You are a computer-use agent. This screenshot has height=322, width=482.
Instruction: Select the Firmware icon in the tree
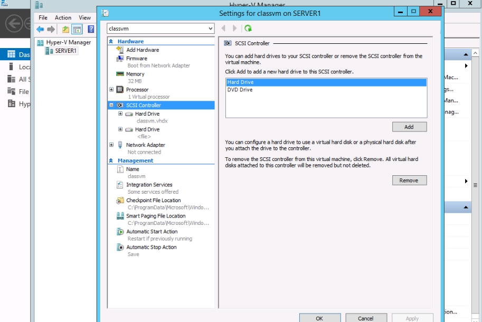[120, 59]
